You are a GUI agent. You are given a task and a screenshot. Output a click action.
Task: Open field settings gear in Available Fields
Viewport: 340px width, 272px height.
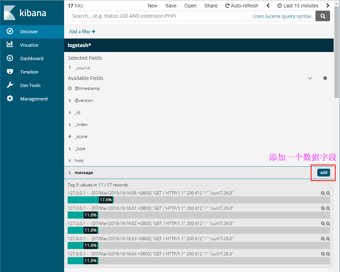325,78
